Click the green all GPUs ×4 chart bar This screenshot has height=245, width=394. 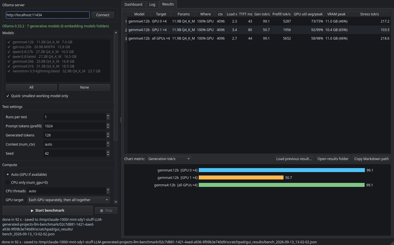[282, 185]
